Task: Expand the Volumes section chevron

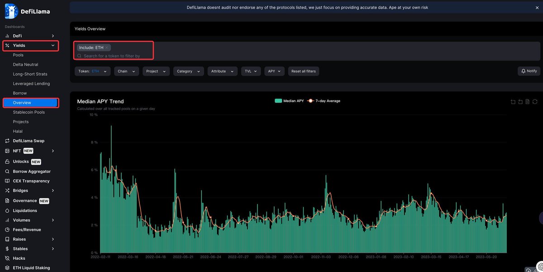Action: click(x=53, y=220)
